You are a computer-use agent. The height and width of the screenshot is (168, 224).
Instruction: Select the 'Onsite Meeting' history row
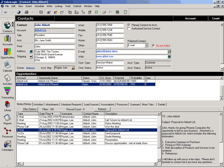pyautogui.click(x=87, y=137)
